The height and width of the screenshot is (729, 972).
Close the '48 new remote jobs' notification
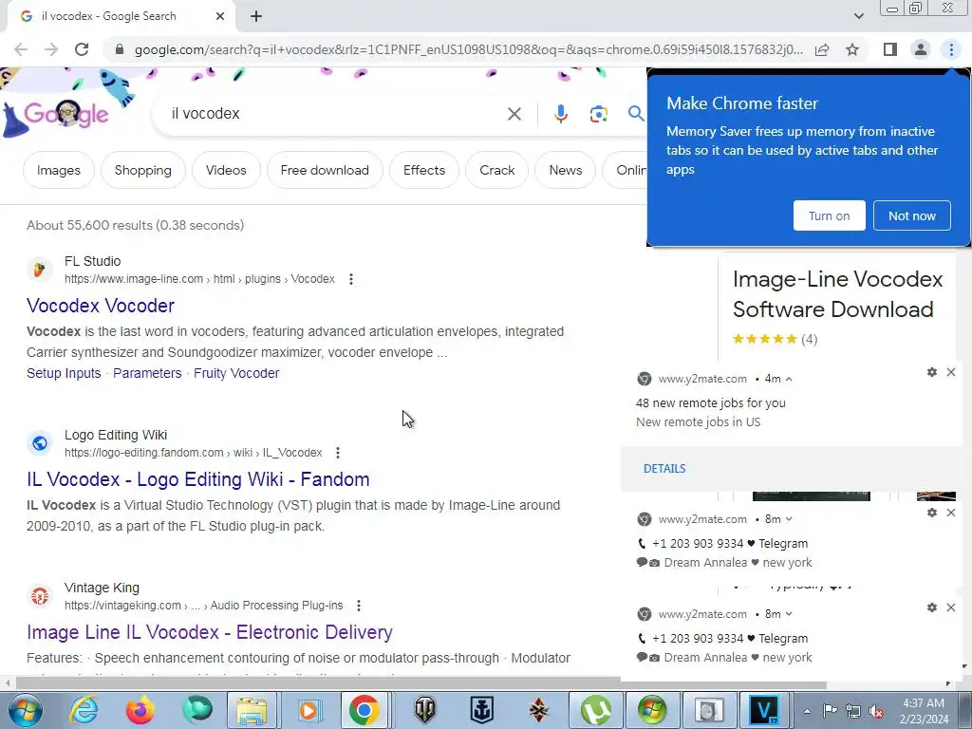click(951, 372)
